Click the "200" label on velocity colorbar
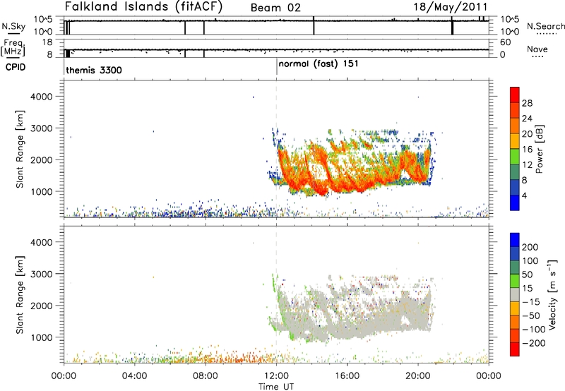This screenshot has height=391, width=565. click(530, 247)
